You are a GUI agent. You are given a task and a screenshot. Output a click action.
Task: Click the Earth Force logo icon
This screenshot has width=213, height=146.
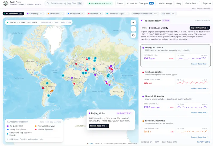point(5,3)
